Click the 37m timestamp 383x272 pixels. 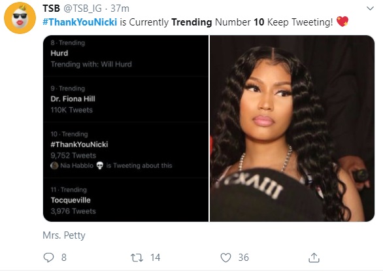click(120, 8)
